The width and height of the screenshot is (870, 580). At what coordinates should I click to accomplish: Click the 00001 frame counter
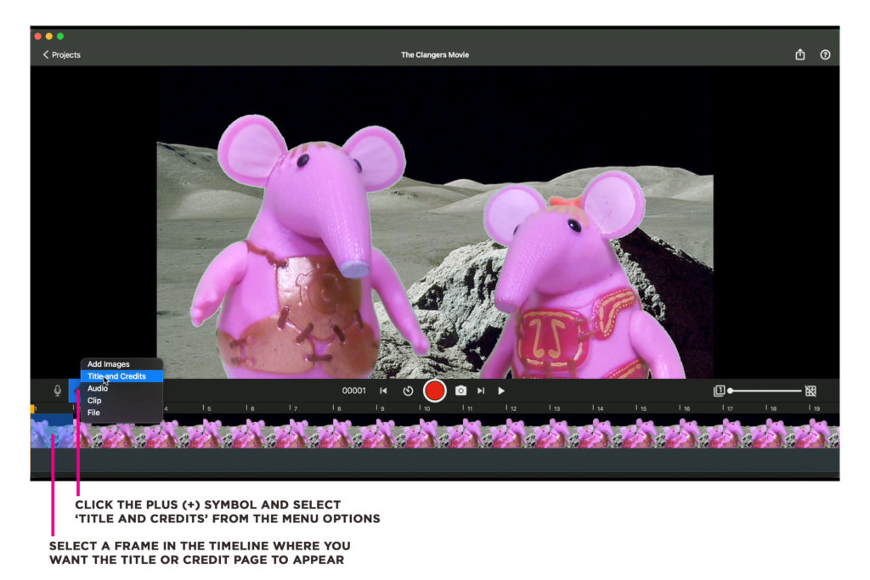pos(354,391)
